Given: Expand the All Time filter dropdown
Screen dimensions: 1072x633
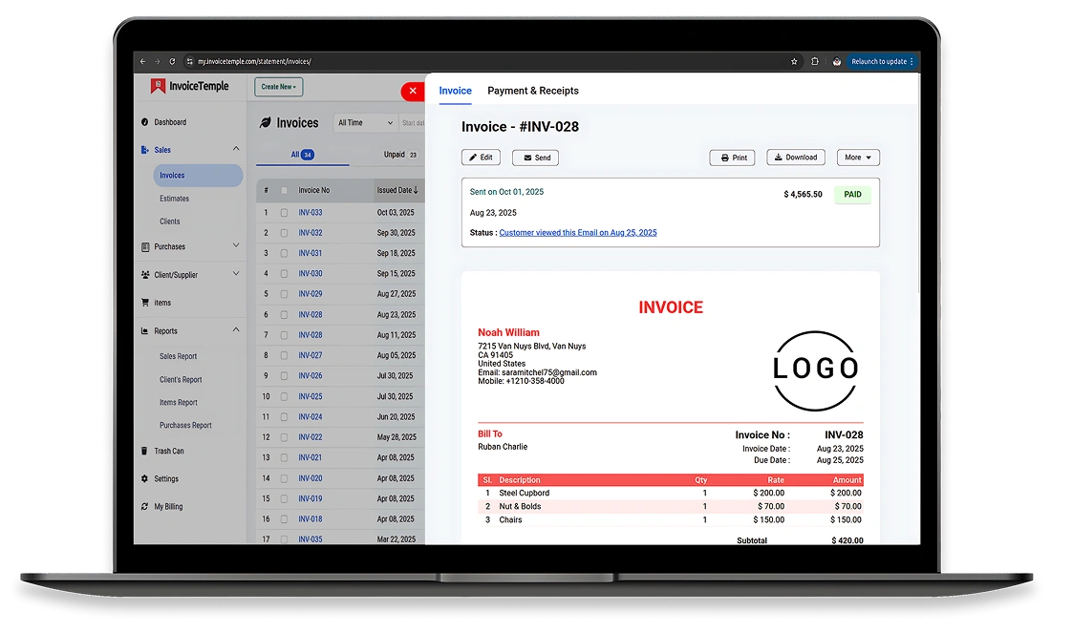Looking at the screenshot, I should 365,122.
